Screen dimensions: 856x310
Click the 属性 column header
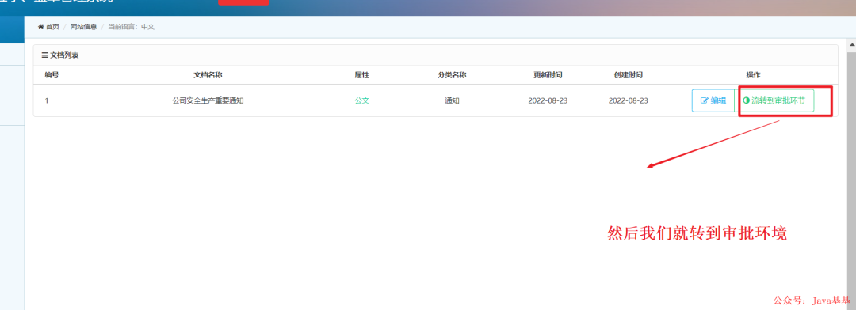(x=362, y=75)
